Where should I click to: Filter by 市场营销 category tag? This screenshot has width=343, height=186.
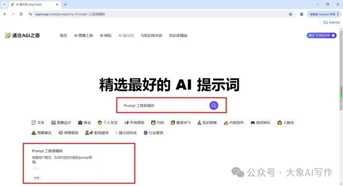134,123
